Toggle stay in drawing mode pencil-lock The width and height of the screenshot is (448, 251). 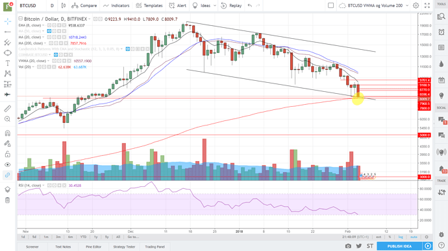coord(8,144)
